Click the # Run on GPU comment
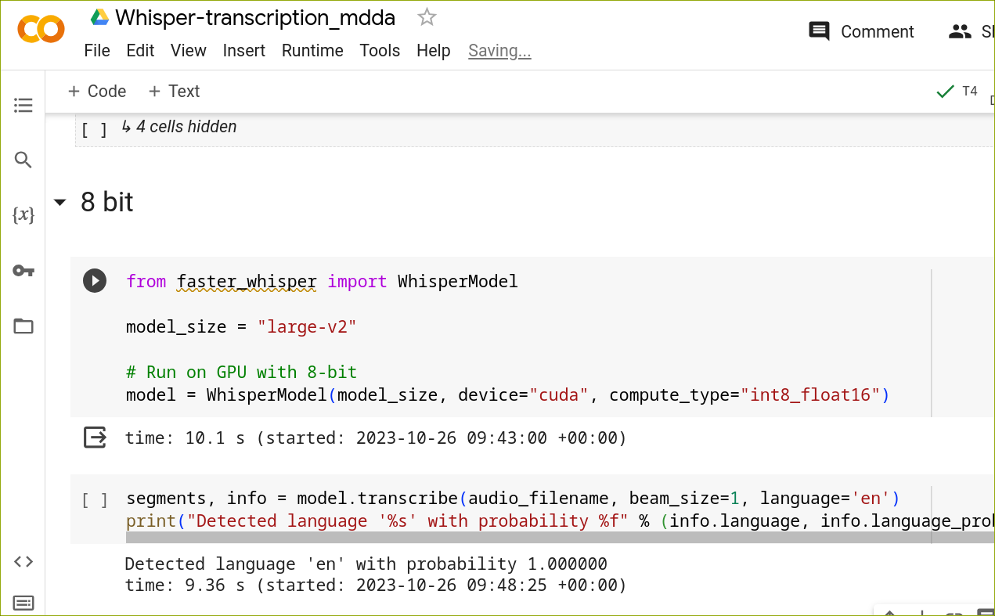 (241, 372)
